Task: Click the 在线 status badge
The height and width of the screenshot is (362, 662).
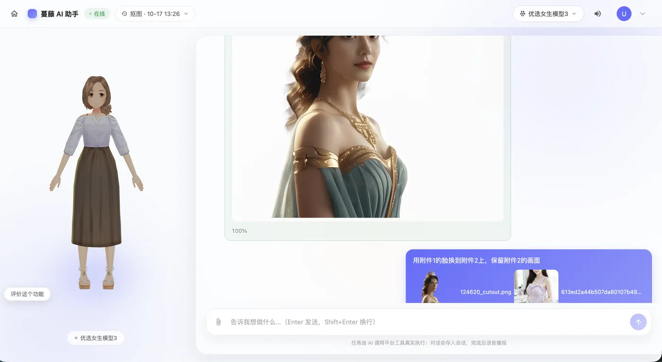Action: pos(97,14)
